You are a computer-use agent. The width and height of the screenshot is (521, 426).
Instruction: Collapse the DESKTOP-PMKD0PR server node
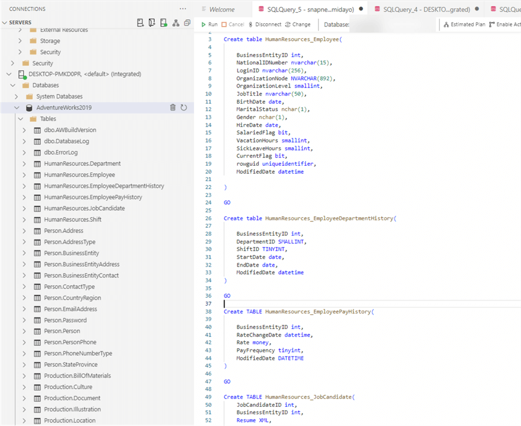9,74
